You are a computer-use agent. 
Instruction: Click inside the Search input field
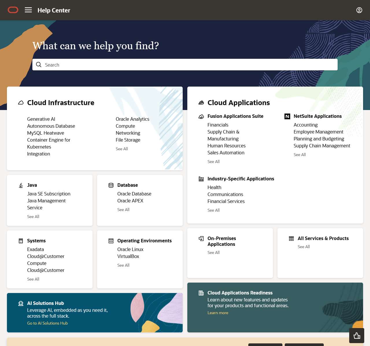click(x=185, y=65)
